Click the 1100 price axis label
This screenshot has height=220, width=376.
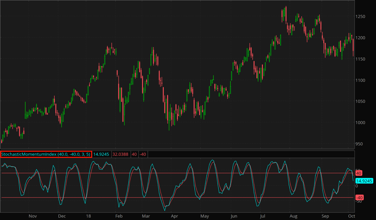click(362, 80)
